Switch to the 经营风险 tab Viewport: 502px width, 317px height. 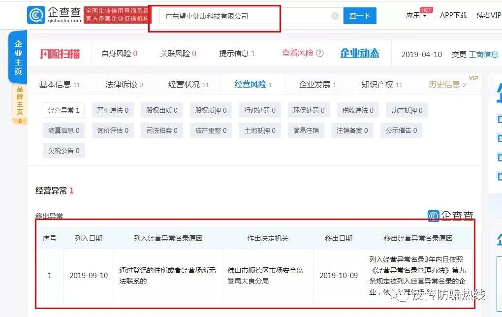pyautogui.click(x=253, y=85)
